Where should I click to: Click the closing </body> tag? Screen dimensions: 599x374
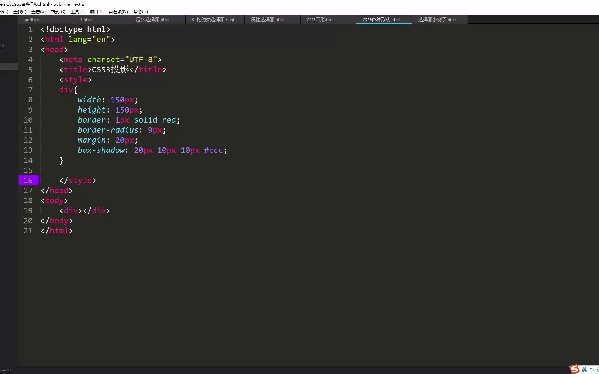[x=57, y=221]
